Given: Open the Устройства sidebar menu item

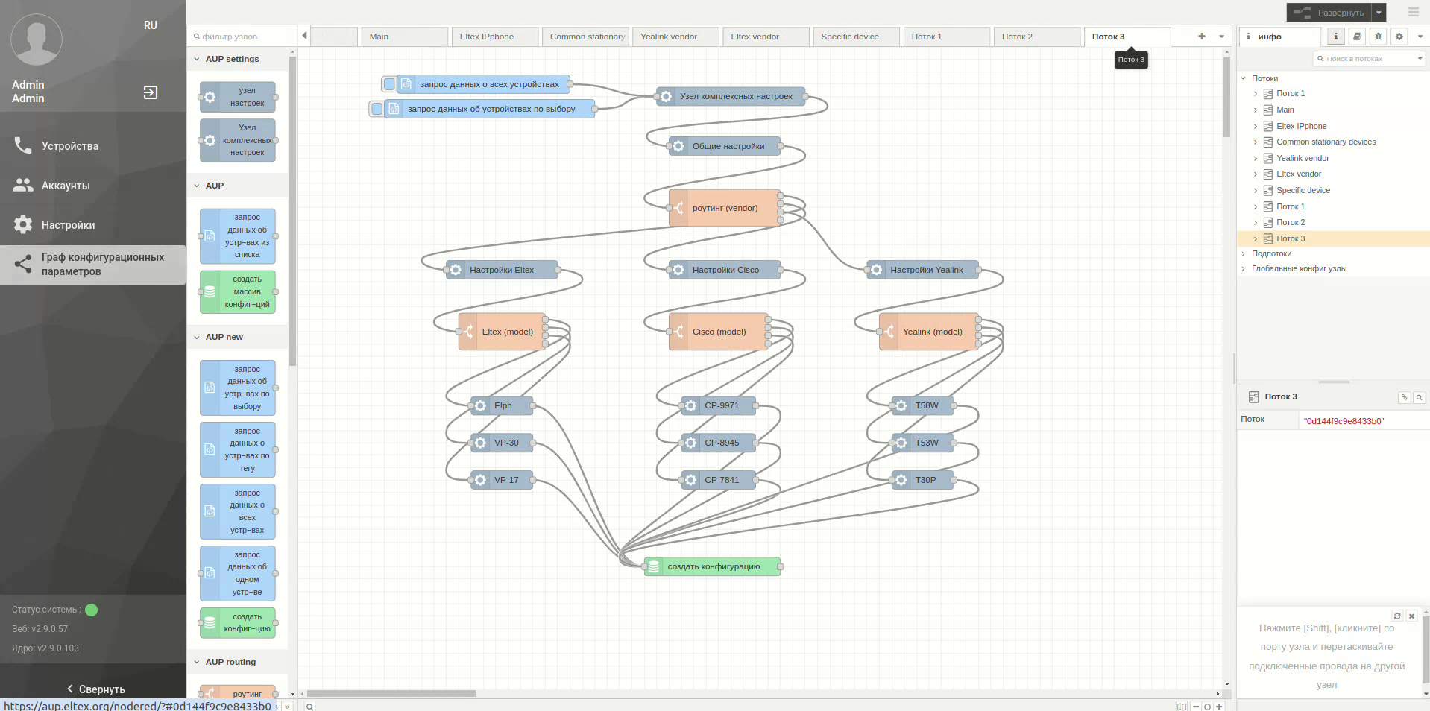Looking at the screenshot, I should click(70, 146).
